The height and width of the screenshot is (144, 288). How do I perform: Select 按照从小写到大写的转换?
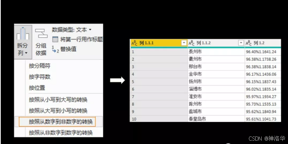(x=58, y=100)
